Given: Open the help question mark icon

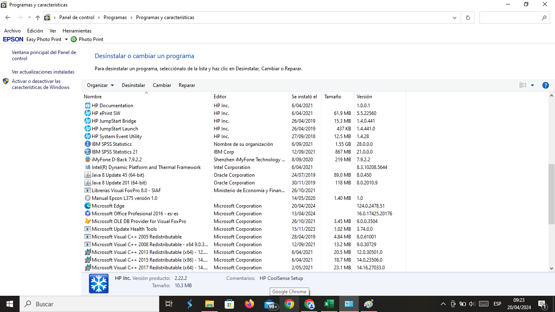Looking at the screenshot, I should click(546, 85).
